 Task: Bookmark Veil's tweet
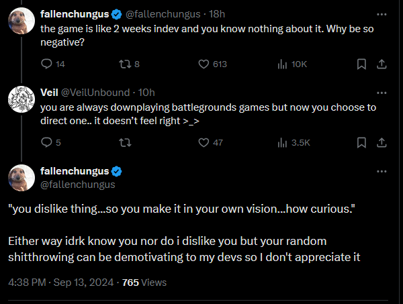[361, 142]
